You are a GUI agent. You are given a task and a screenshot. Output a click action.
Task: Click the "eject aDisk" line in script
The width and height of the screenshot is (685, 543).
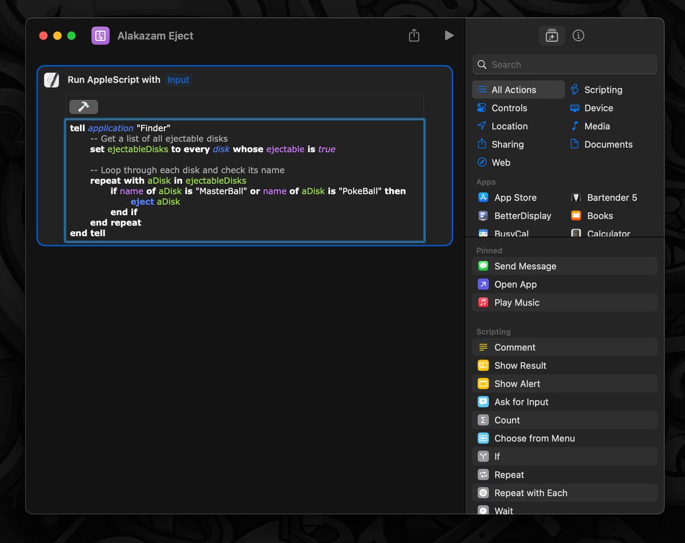click(x=155, y=201)
